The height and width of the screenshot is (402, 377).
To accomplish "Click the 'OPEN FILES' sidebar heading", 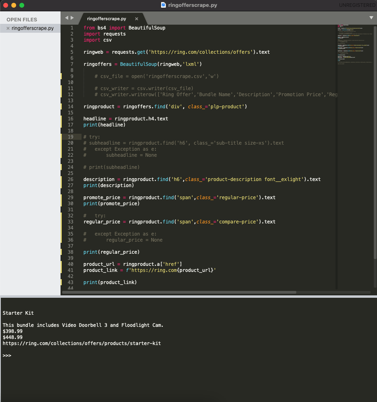I will click(22, 20).
